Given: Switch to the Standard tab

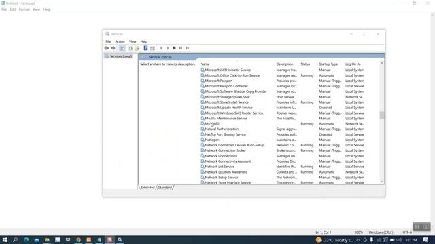Looking at the screenshot, I should coord(164,188).
